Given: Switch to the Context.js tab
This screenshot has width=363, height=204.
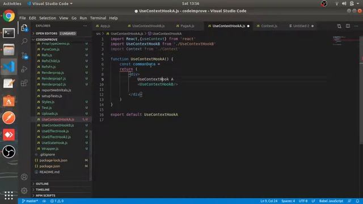Looking at the screenshot, I should (x=269, y=26).
